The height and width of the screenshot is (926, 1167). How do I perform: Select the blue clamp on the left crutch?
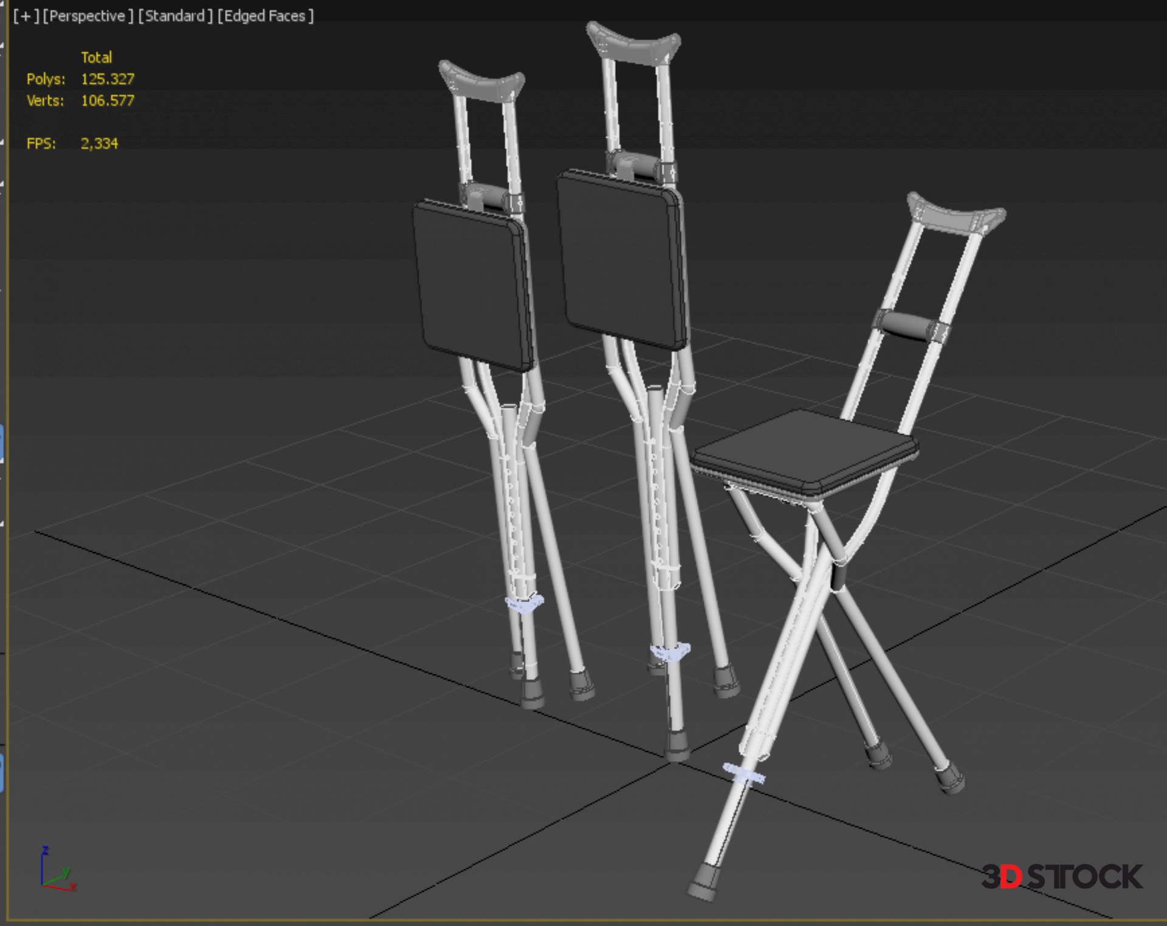coord(524,604)
